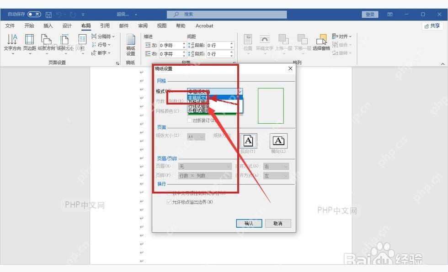
Task: Adjust the 段前 spacing spinner arrows
Action: click(x=232, y=45)
